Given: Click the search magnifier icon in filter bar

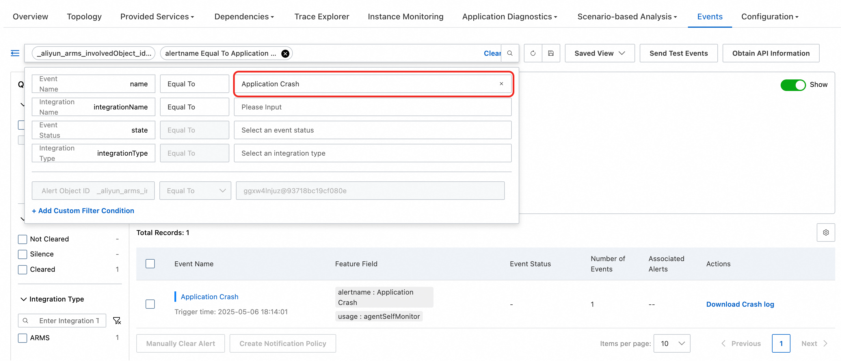Looking at the screenshot, I should [x=510, y=53].
